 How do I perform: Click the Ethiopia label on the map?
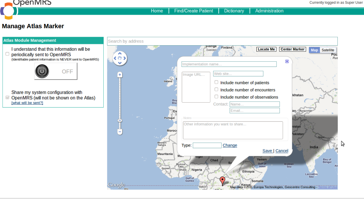pyautogui.click(x=248, y=171)
